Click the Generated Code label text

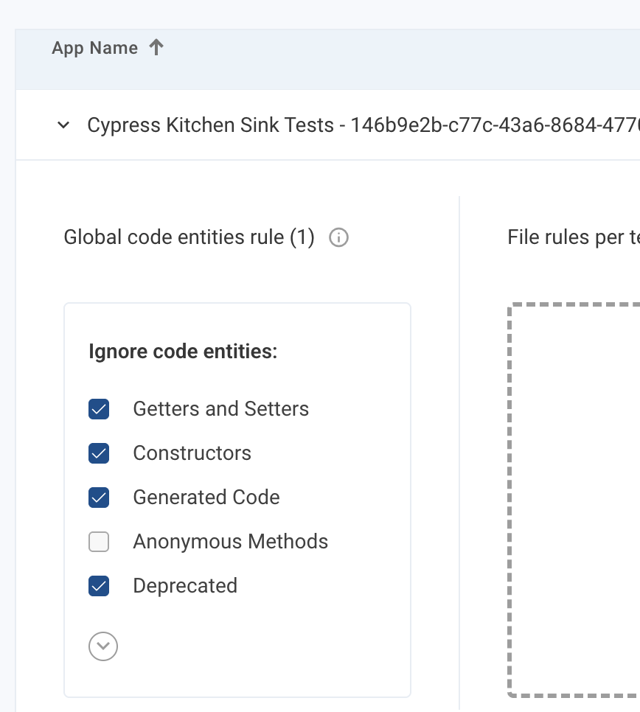point(206,498)
